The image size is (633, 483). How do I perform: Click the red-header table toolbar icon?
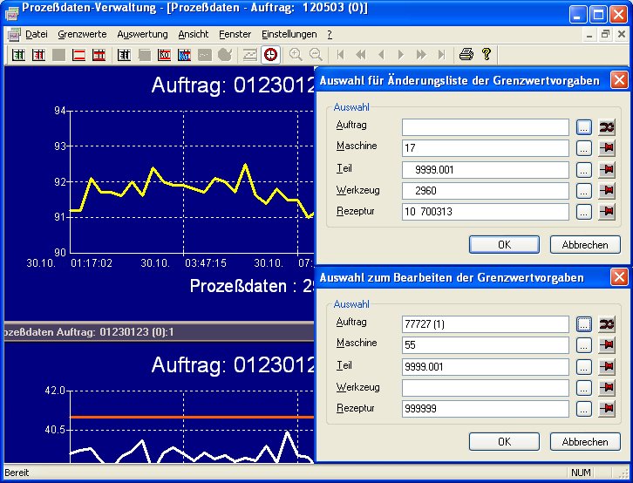pyautogui.click(x=99, y=54)
